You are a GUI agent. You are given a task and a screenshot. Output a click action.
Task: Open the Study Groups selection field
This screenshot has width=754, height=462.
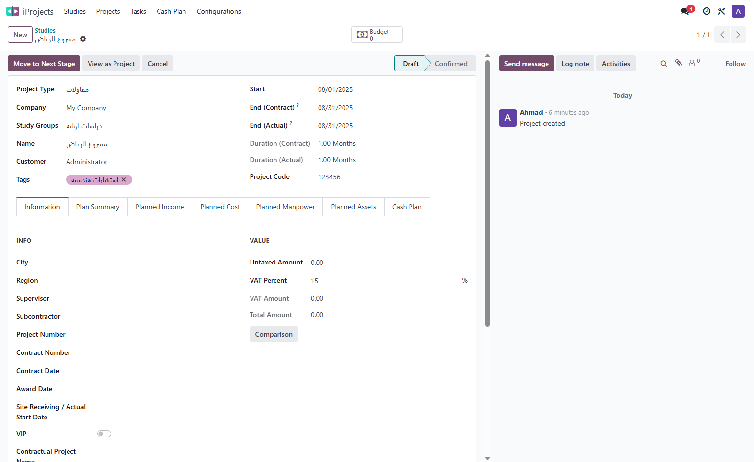150,126
